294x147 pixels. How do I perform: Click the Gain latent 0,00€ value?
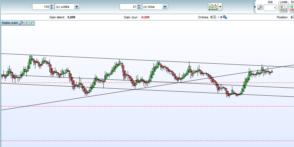71,17
